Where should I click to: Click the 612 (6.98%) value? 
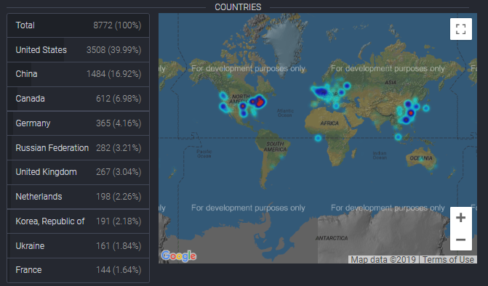(x=119, y=99)
